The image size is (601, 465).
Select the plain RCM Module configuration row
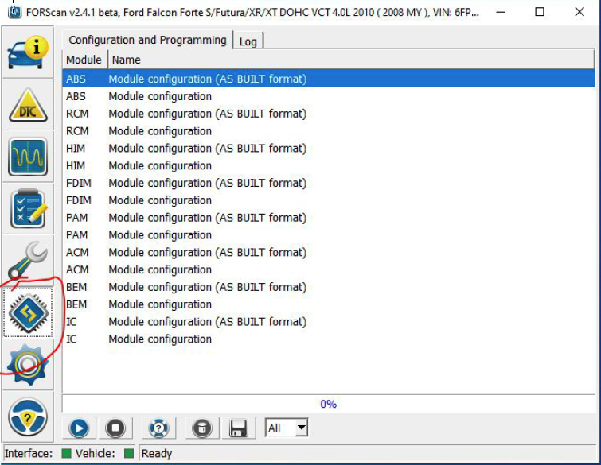tap(329, 131)
